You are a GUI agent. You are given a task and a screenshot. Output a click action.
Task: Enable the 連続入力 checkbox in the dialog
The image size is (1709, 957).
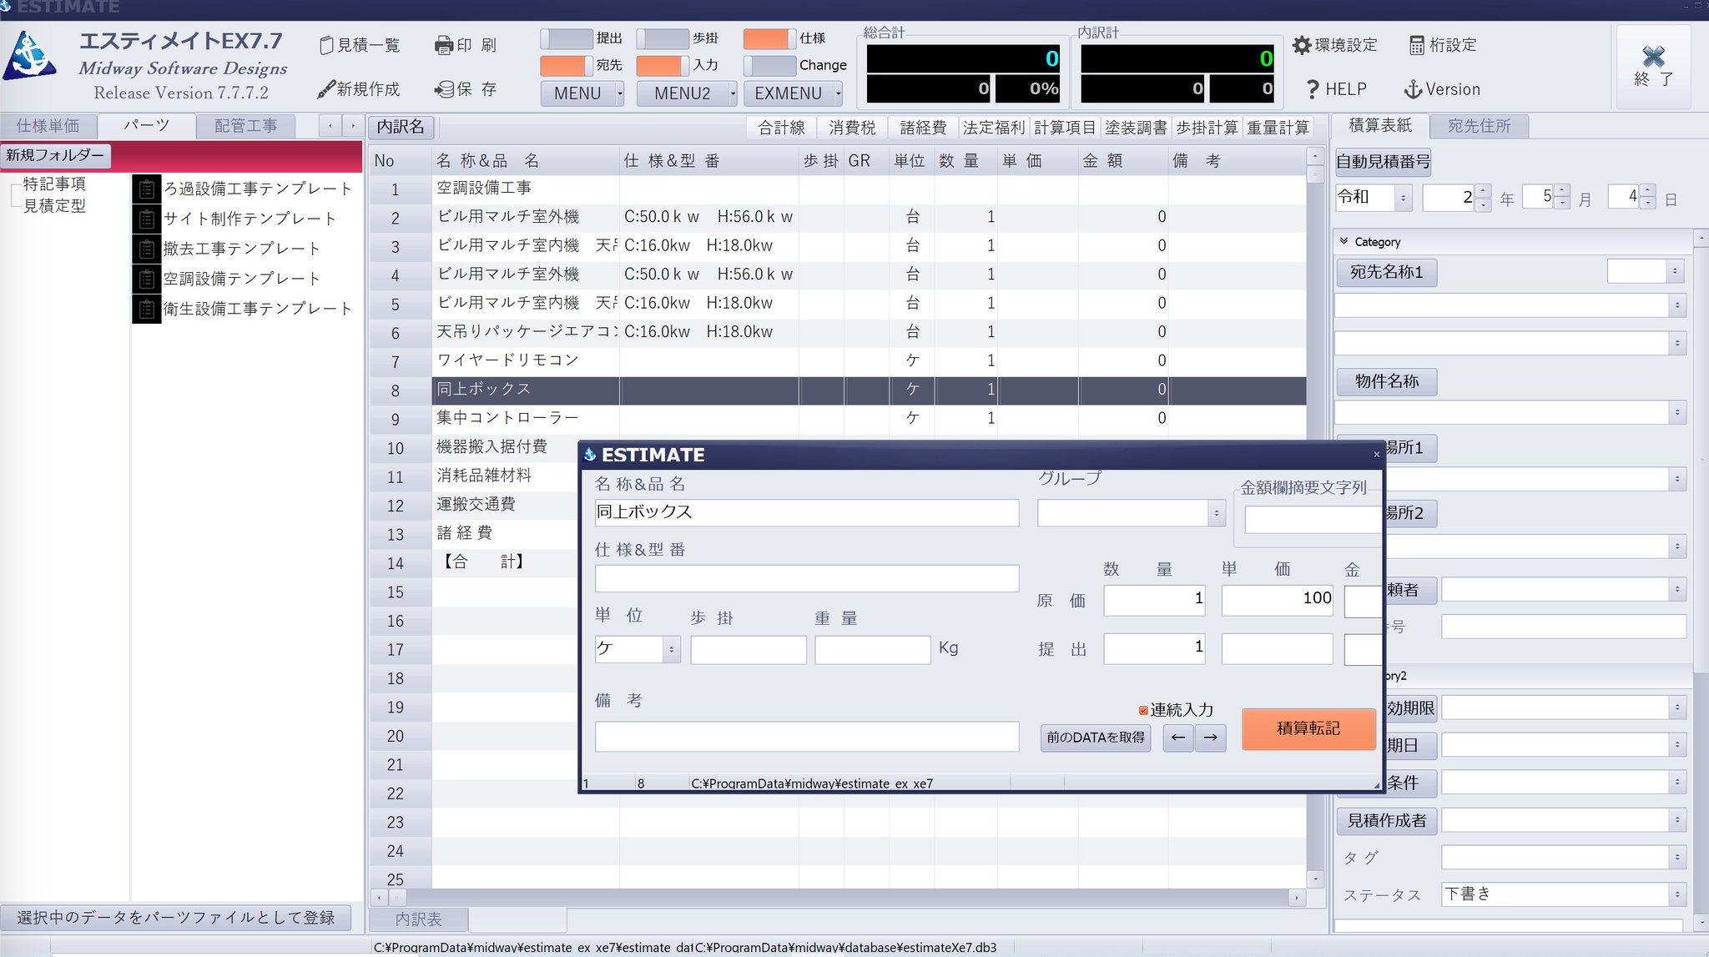tap(1144, 710)
